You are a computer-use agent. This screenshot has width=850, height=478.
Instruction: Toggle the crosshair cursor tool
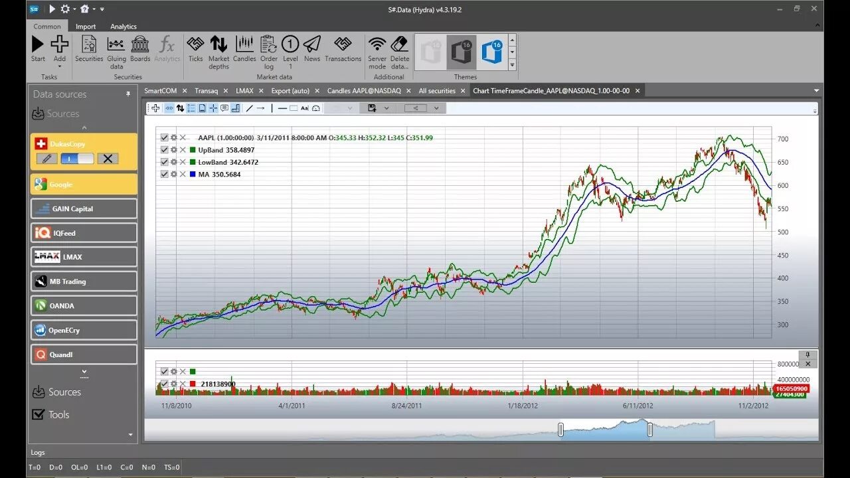[x=213, y=108]
